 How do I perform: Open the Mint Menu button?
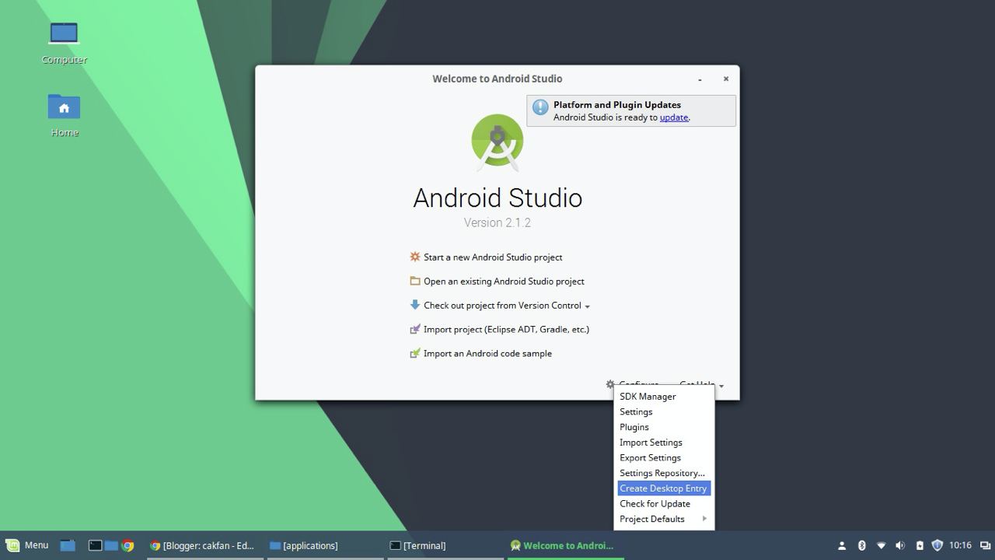tap(27, 545)
